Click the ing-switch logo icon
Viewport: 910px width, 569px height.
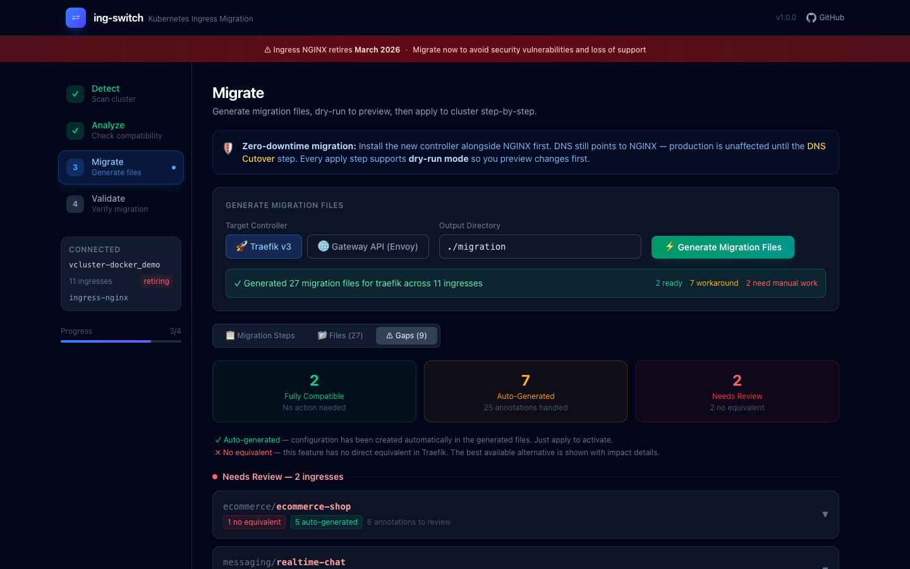coord(76,18)
